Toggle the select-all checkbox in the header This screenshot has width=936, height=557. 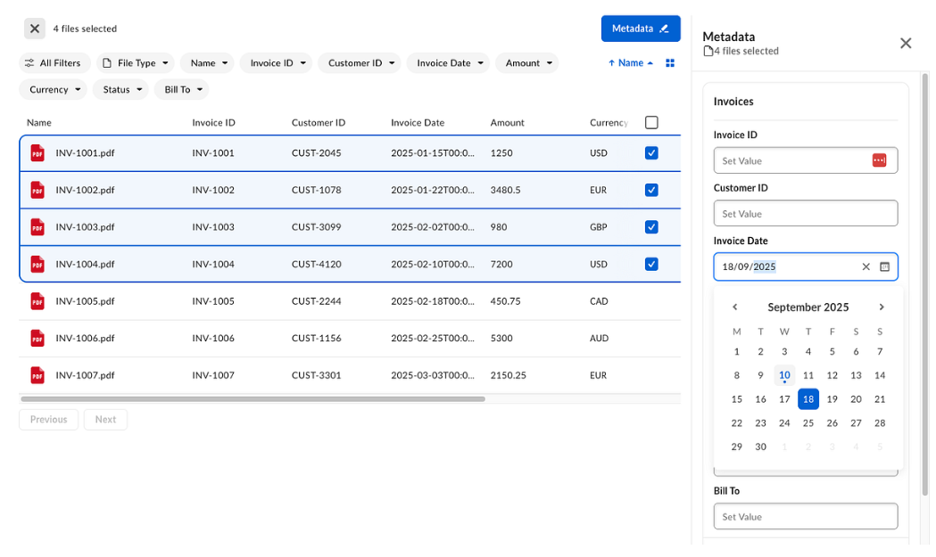click(x=650, y=122)
